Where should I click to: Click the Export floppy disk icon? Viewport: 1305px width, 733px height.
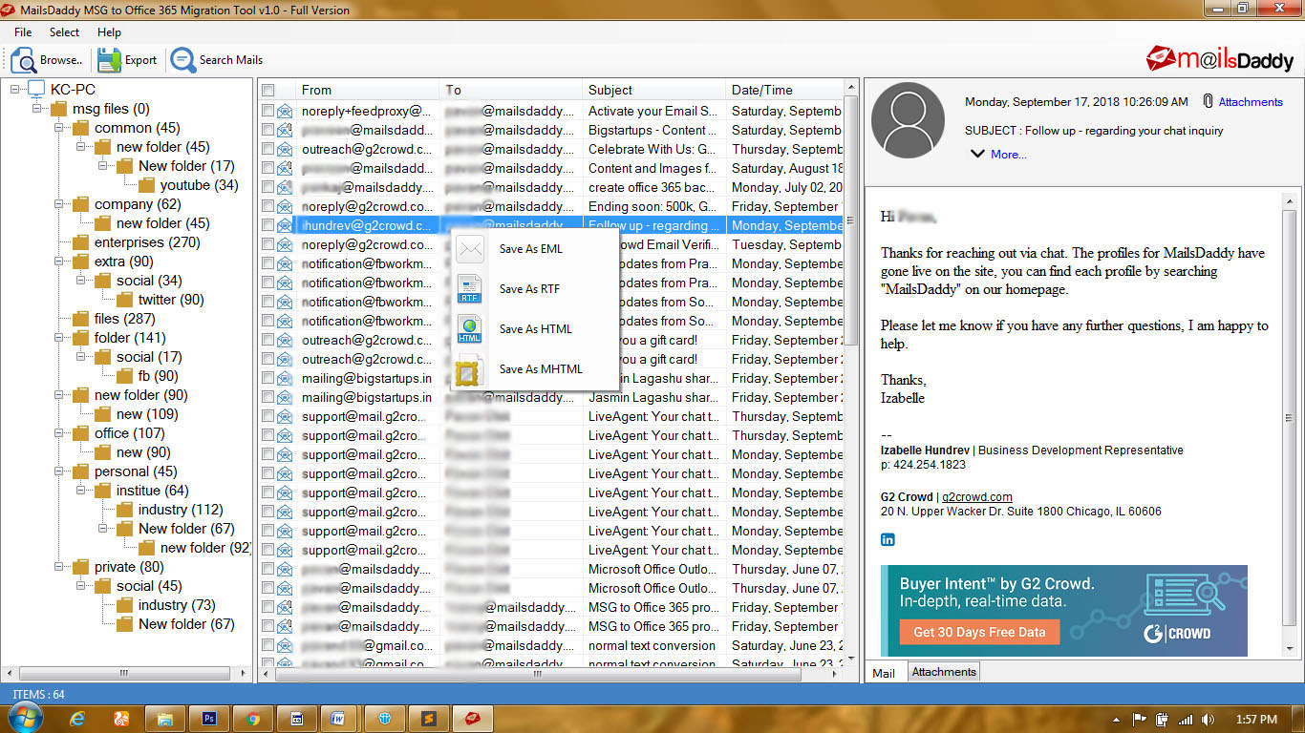(x=109, y=60)
